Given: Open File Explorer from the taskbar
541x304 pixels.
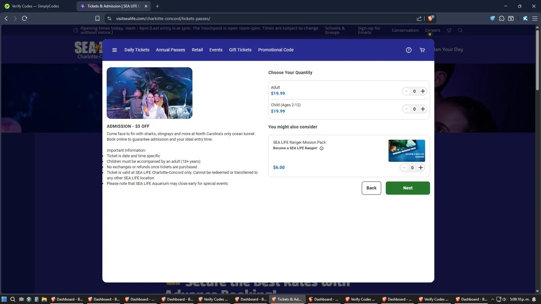Looking at the screenshot, I should pyautogui.click(x=44, y=299).
